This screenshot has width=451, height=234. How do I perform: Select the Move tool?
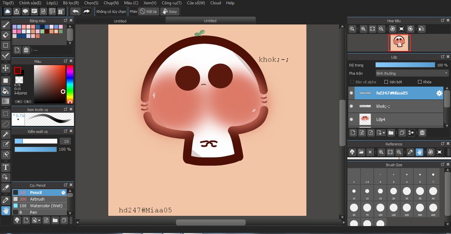click(x=5, y=68)
